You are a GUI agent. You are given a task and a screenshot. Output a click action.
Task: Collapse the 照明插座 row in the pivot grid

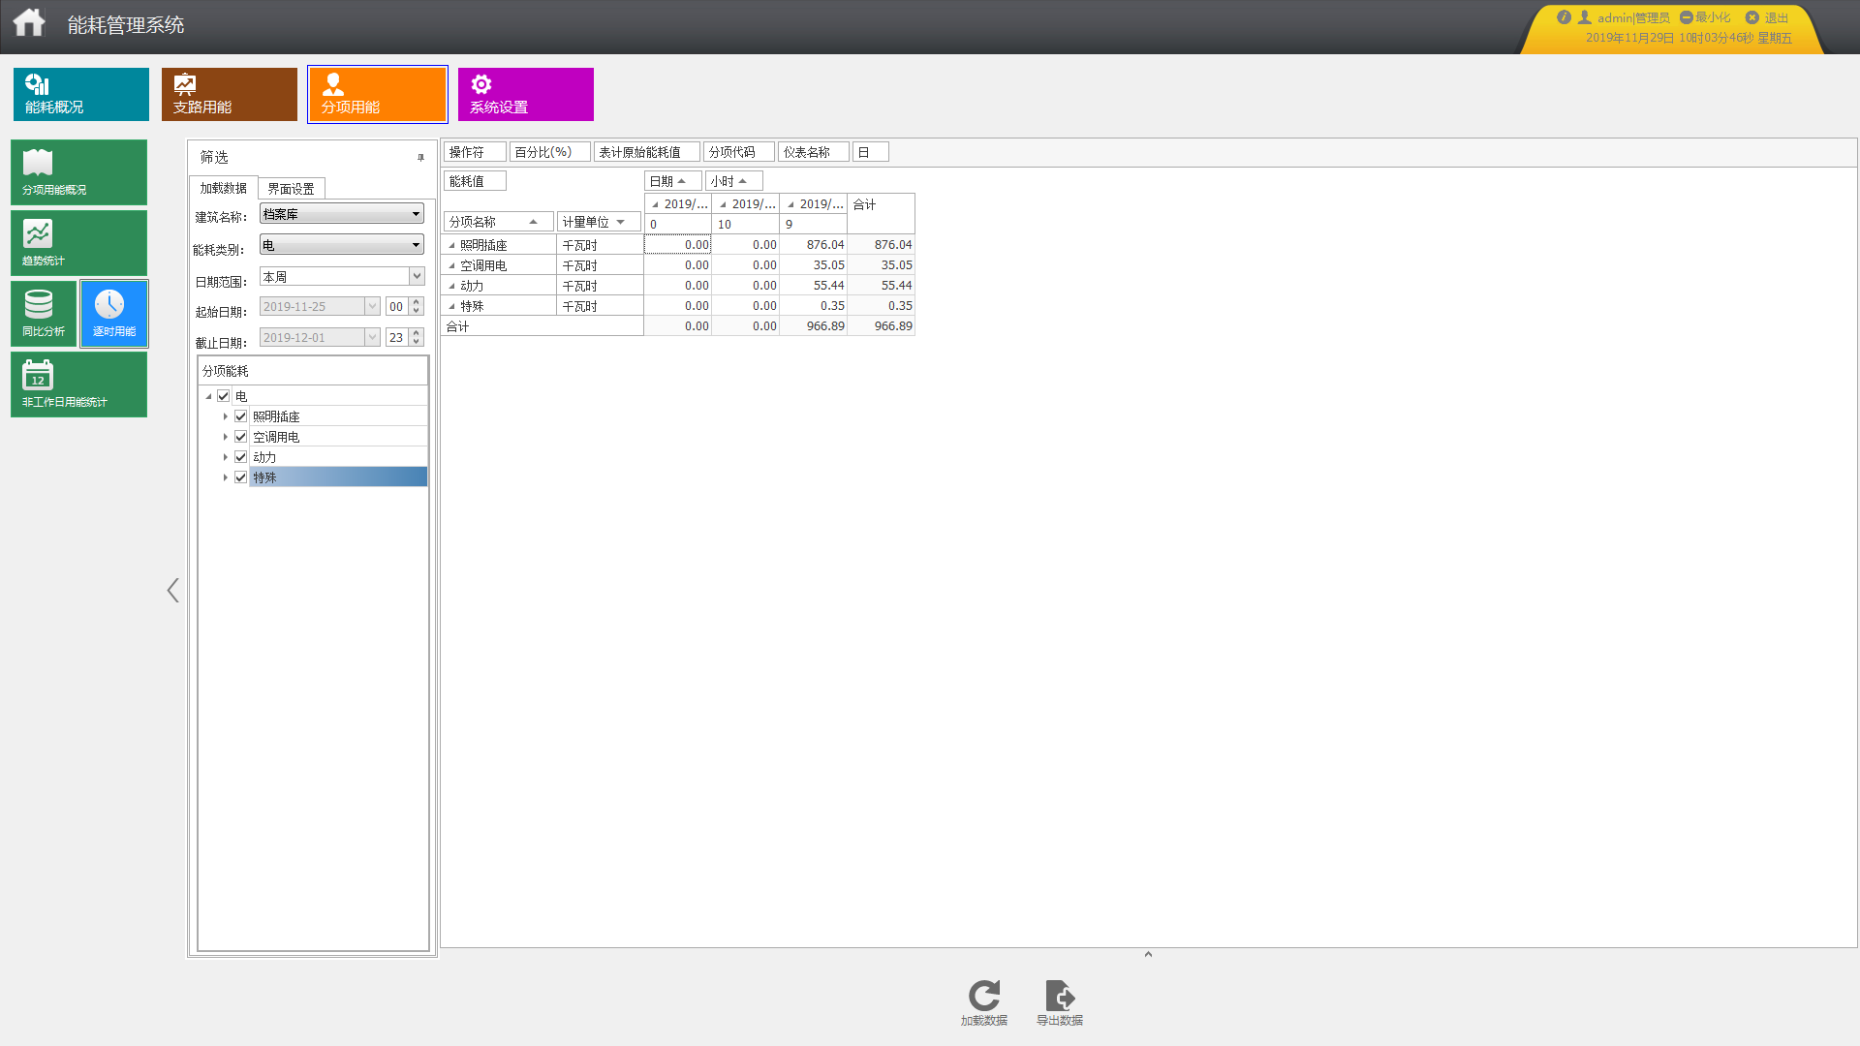pyautogui.click(x=451, y=246)
